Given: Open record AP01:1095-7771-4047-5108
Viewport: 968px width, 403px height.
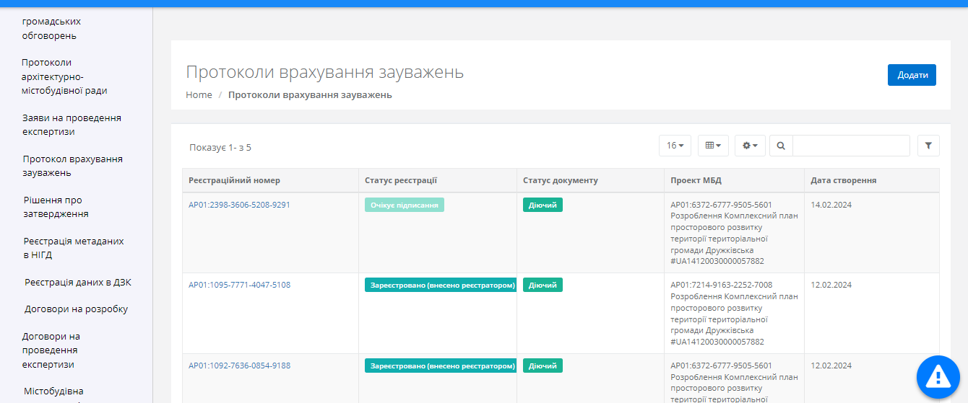Looking at the screenshot, I should [239, 285].
